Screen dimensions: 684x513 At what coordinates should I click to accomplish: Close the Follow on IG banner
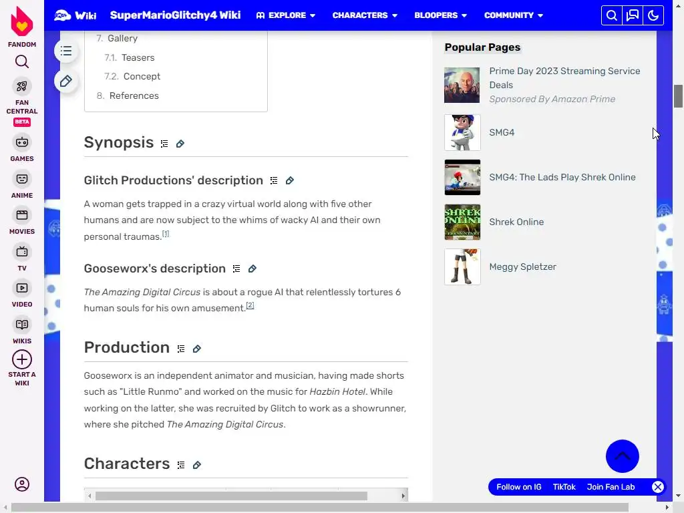pos(658,487)
